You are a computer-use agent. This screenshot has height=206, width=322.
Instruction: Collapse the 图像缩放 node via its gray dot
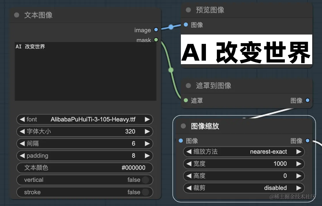(x=183, y=126)
